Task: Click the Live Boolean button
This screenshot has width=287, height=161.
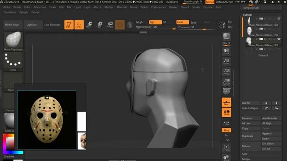Action: click(x=52, y=25)
